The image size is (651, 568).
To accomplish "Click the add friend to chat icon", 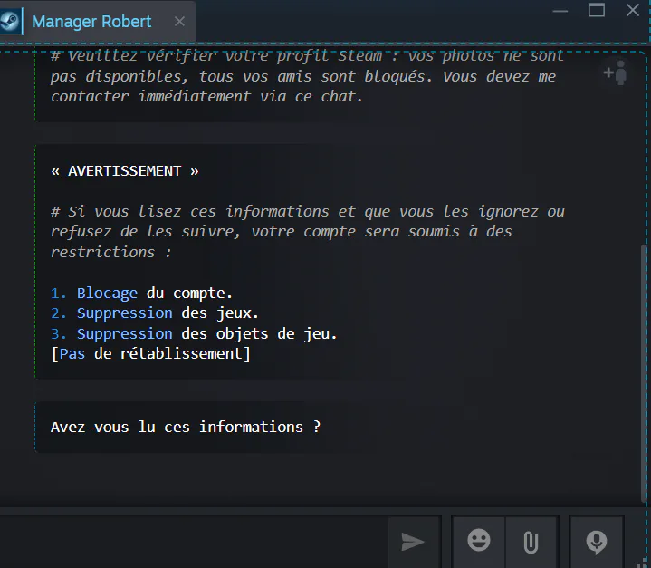I will click(x=615, y=72).
